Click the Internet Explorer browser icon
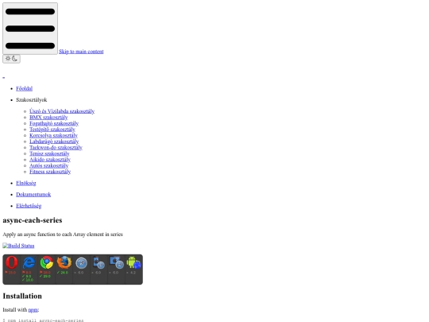Image resolution: width=429 pixels, height=322 pixels. [29, 262]
